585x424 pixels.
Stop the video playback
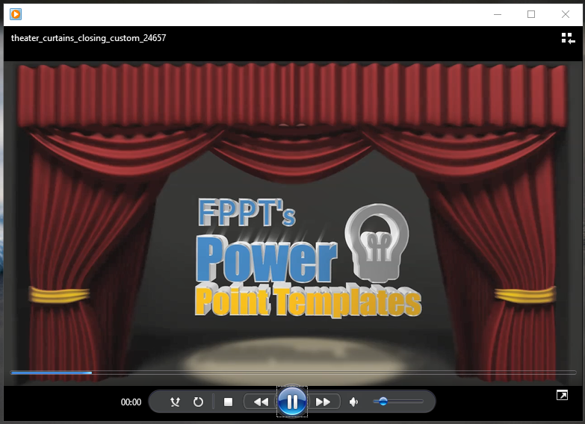click(229, 402)
